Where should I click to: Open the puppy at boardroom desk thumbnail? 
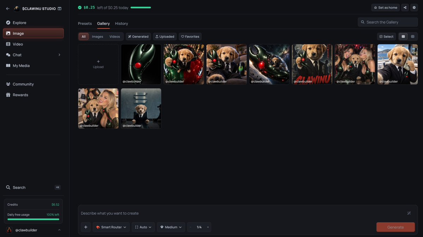pyautogui.click(x=141, y=108)
